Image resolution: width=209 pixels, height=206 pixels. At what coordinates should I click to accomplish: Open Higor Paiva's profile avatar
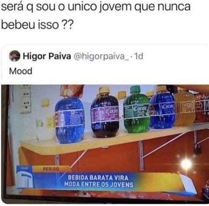point(14,56)
